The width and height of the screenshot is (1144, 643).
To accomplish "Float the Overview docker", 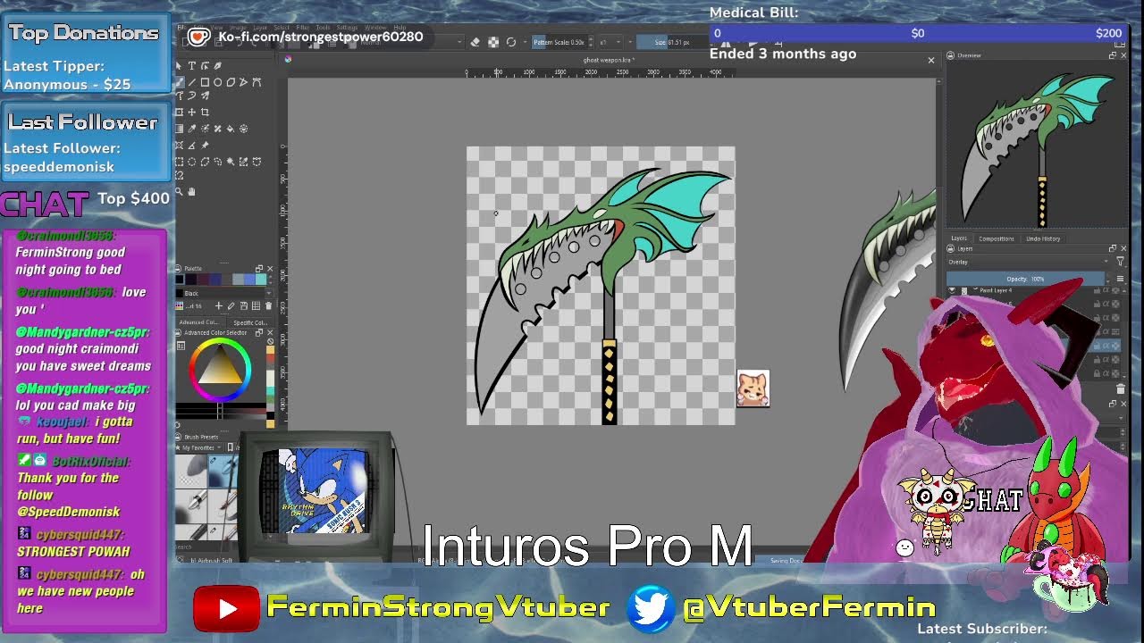I will 1113,55.
